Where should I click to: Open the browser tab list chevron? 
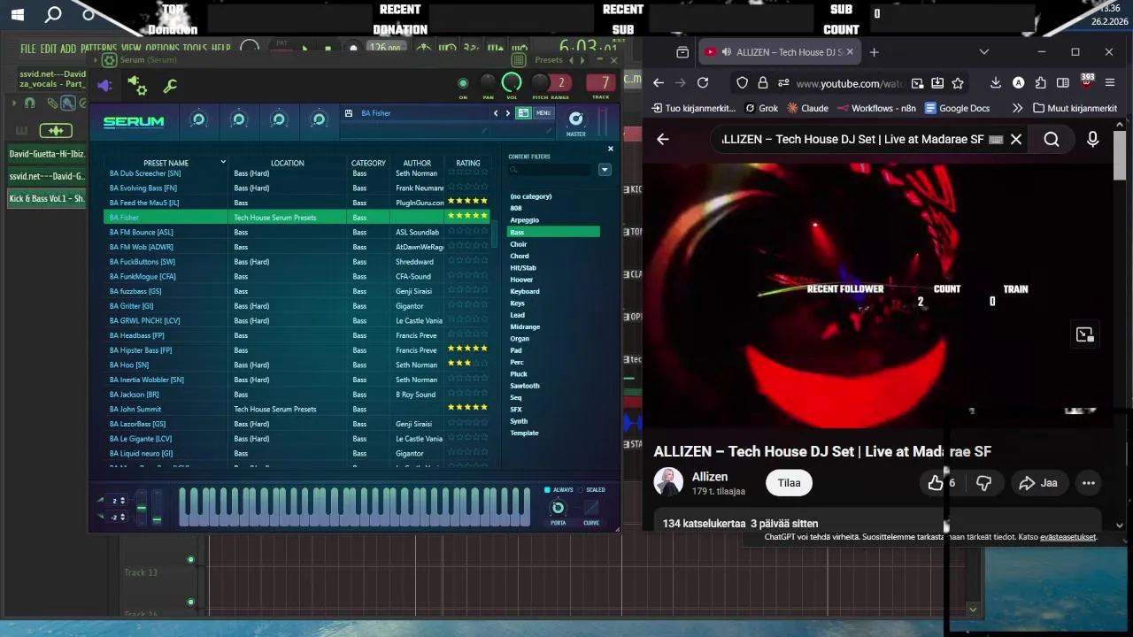coord(983,52)
